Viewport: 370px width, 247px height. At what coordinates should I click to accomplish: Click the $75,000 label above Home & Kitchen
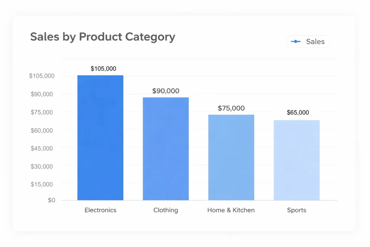[x=231, y=108]
